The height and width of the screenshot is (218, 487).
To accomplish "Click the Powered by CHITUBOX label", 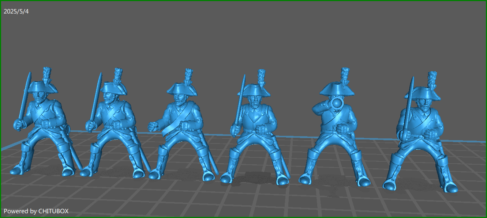I will click(x=35, y=211).
